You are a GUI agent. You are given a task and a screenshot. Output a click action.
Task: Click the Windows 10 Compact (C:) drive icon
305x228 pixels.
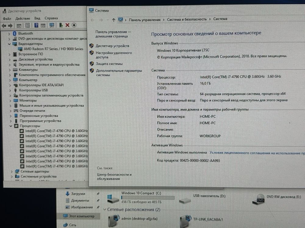[113, 199]
